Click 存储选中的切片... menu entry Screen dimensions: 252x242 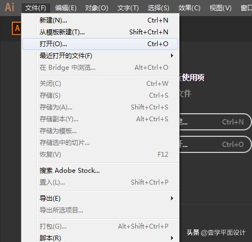coord(100,143)
